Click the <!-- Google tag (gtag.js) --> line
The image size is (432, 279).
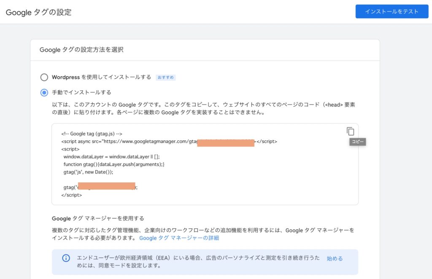point(92,134)
